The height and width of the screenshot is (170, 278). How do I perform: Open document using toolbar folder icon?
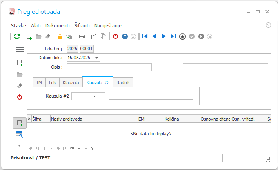[x=38, y=36]
